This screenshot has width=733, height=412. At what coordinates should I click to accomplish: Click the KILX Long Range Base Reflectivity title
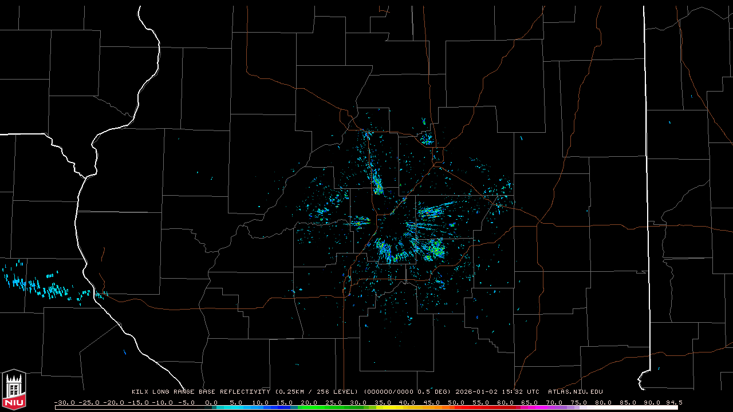200,392
